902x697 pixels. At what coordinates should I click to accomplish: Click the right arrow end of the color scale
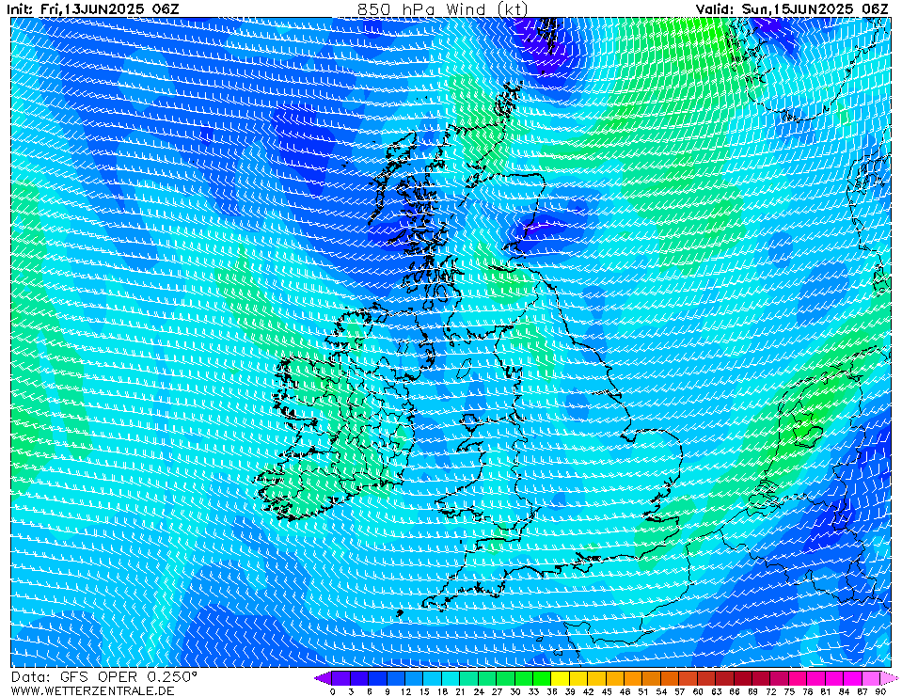pyautogui.click(x=890, y=678)
